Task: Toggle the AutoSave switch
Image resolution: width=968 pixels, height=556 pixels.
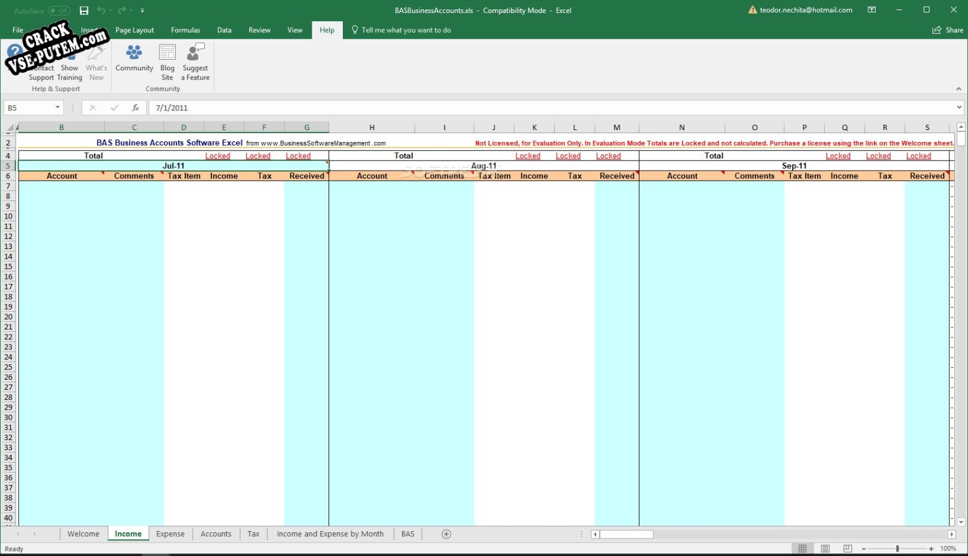Action: coord(59,11)
